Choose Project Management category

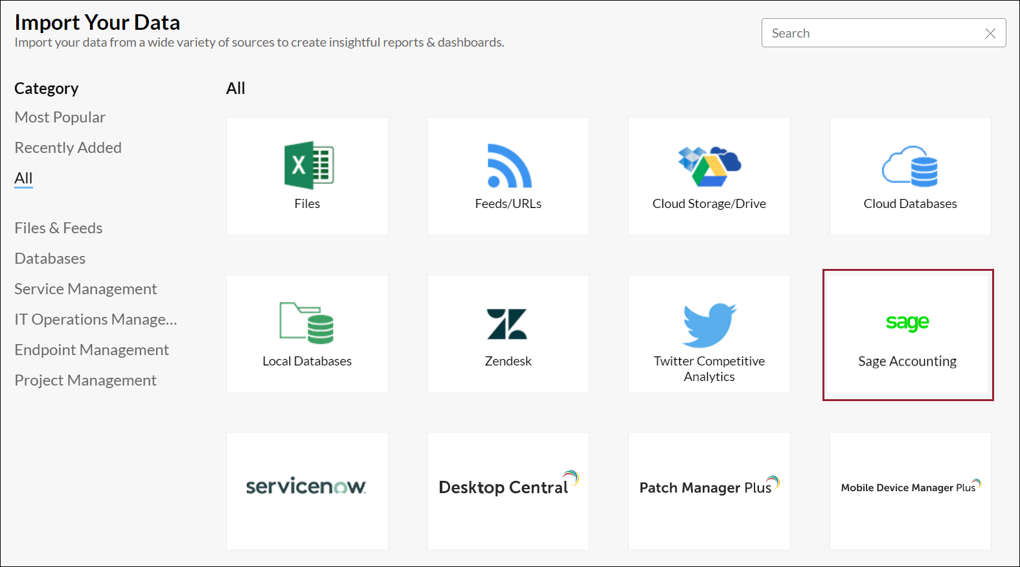(85, 380)
